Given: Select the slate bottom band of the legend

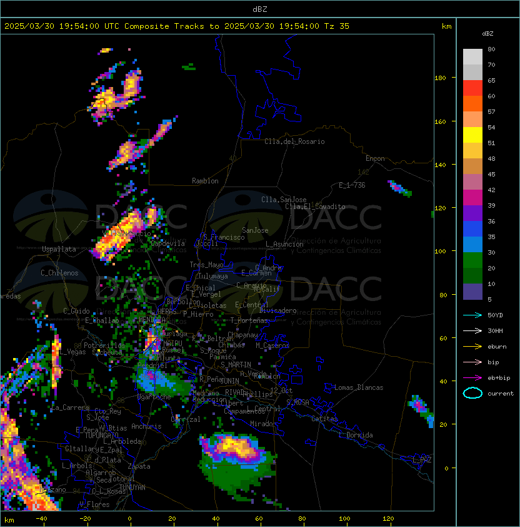Looking at the screenshot, I should [472, 292].
